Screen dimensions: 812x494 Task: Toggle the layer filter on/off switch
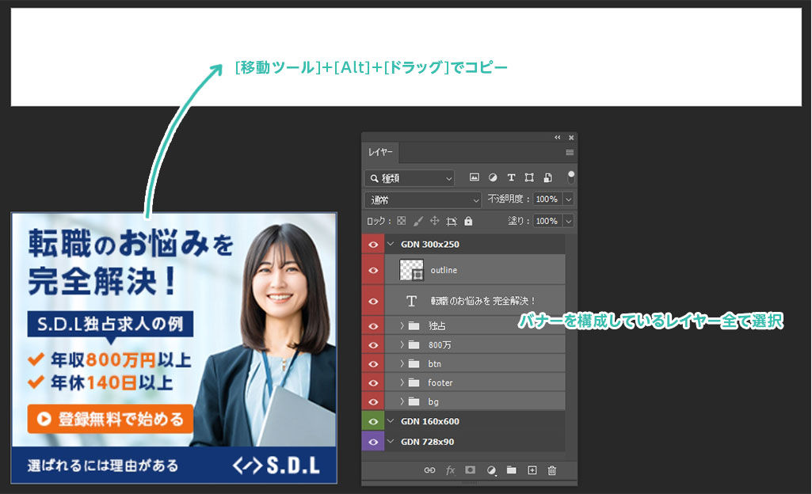point(571,177)
